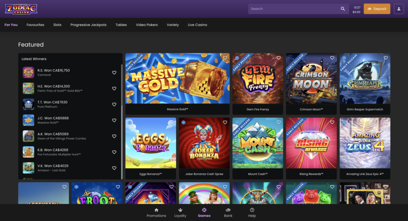Favourite Pure Platinum row heart

(x=114, y=105)
